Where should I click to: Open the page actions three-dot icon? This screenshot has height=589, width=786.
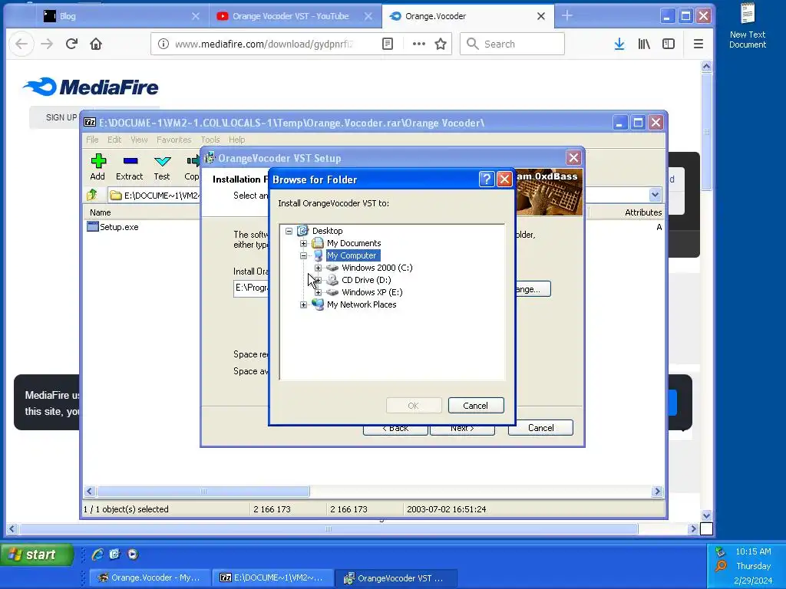coord(418,44)
